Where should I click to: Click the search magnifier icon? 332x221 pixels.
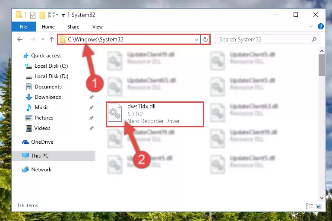point(314,39)
